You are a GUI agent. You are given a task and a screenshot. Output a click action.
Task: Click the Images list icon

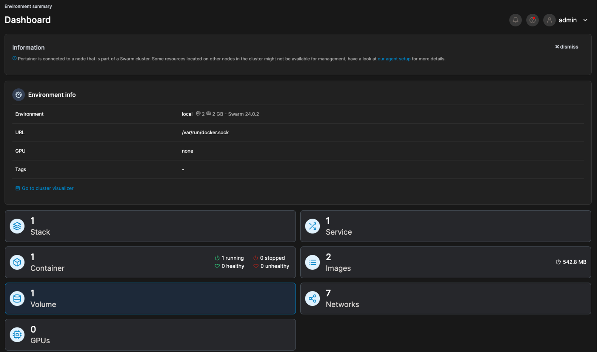(x=313, y=262)
